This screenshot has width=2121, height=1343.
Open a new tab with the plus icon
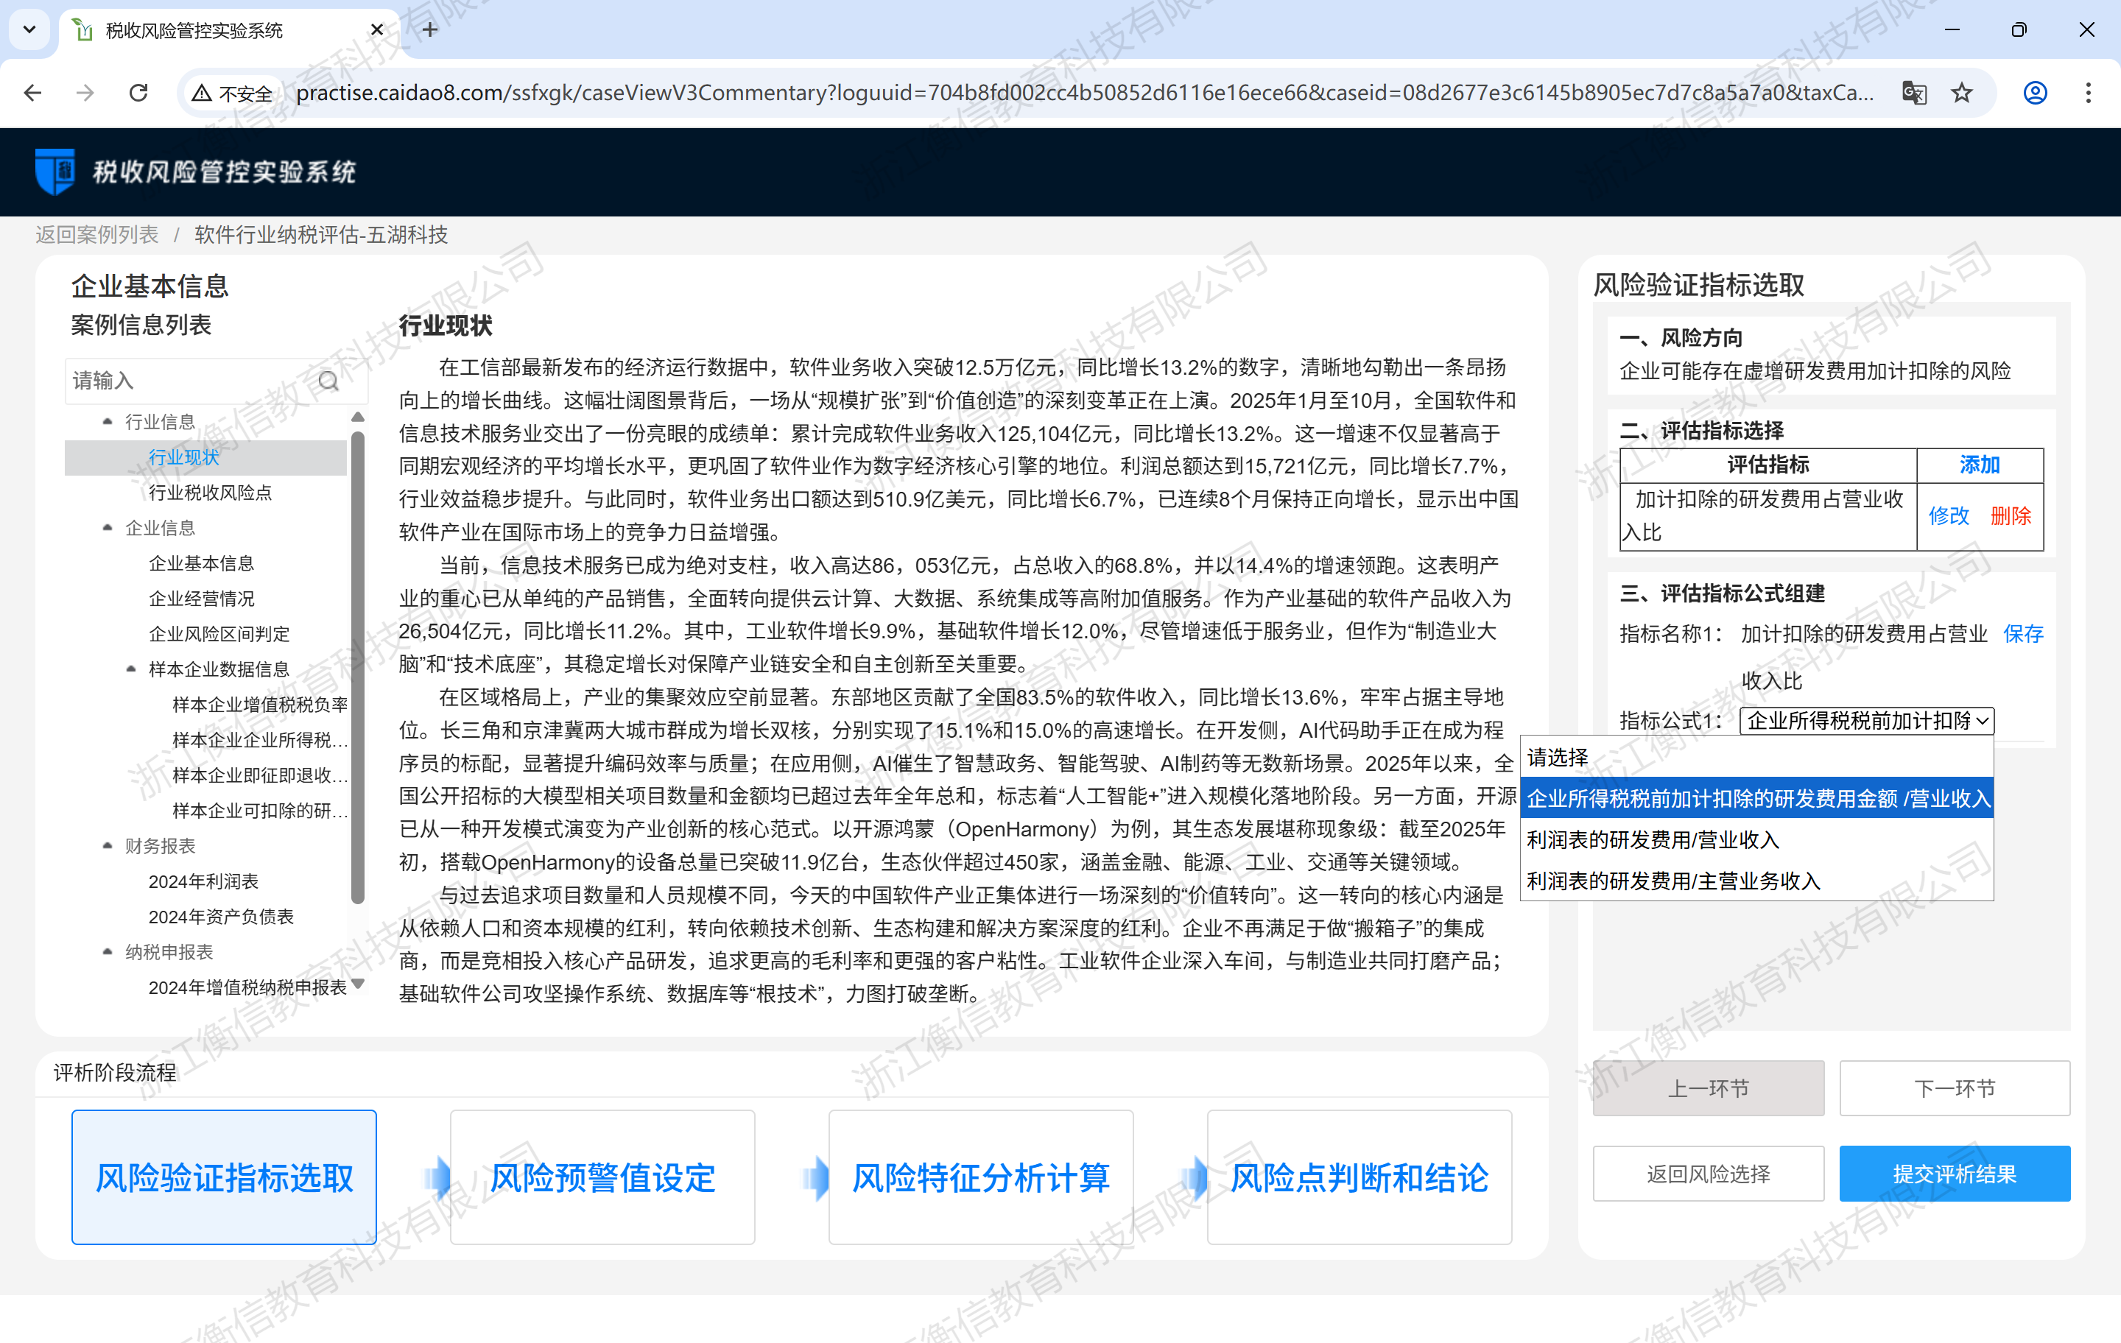(x=430, y=30)
